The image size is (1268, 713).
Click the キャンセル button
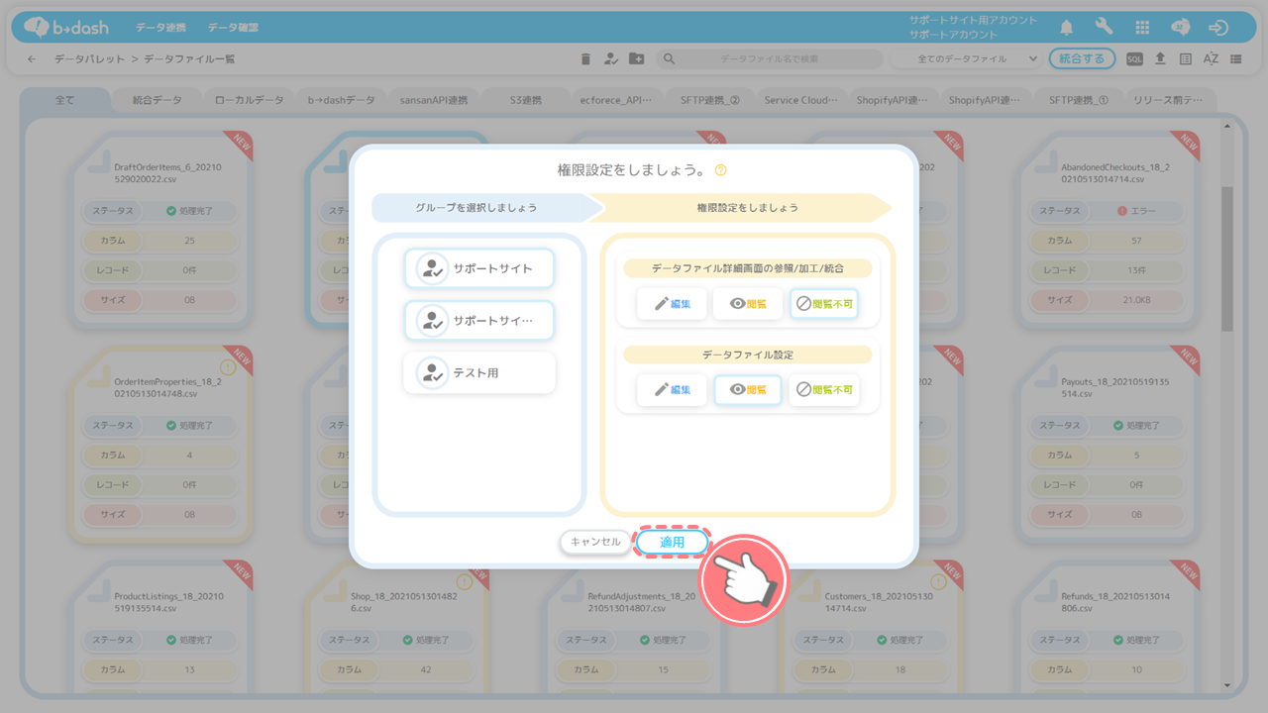tap(595, 542)
